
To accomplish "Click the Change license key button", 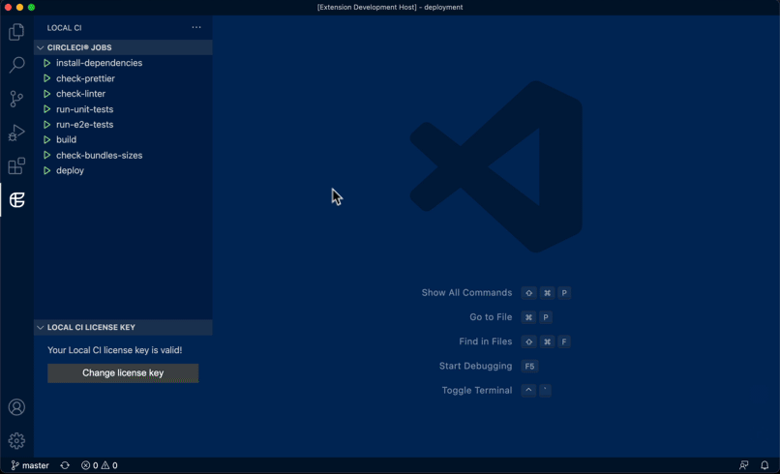I will pos(123,373).
